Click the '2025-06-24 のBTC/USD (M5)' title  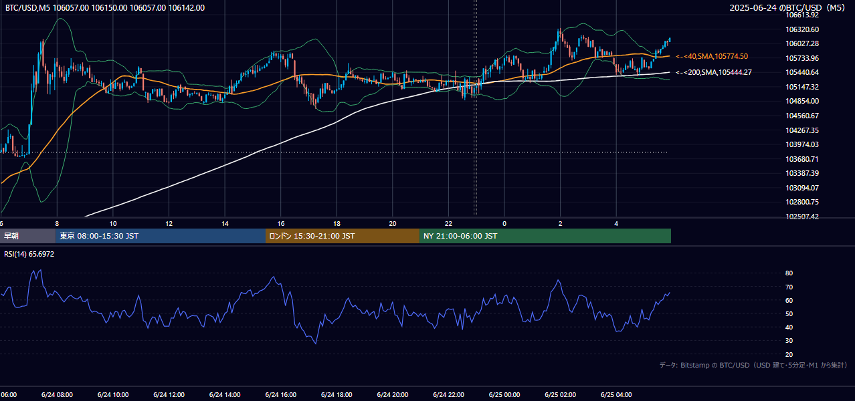click(787, 8)
